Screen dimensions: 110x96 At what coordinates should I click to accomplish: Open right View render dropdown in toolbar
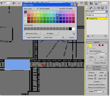coord(107,3)
